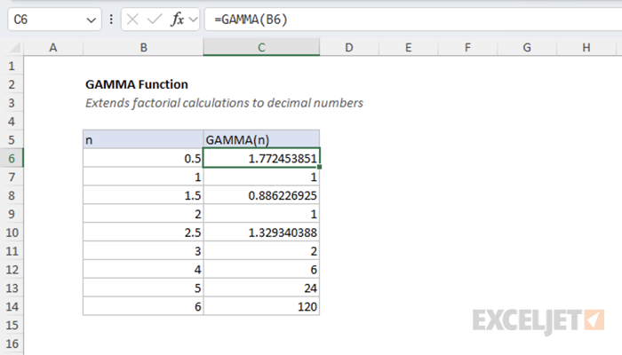This screenshot has width=622, height=355.
Task: Select column D header
Action: click(349, 48)
